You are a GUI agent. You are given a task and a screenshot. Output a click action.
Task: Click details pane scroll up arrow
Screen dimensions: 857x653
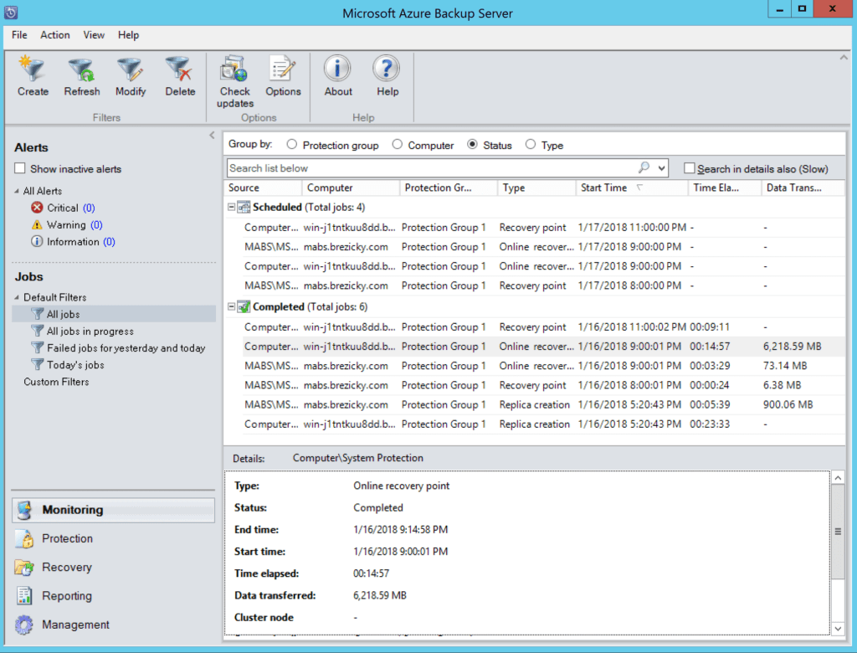[837, 478]
